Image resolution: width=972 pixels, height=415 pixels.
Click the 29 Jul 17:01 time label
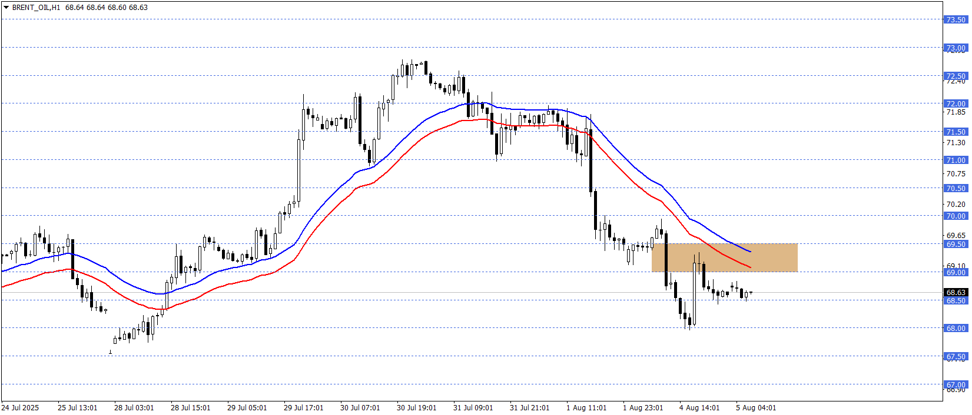pyautogui.click(x=304, y=407)
